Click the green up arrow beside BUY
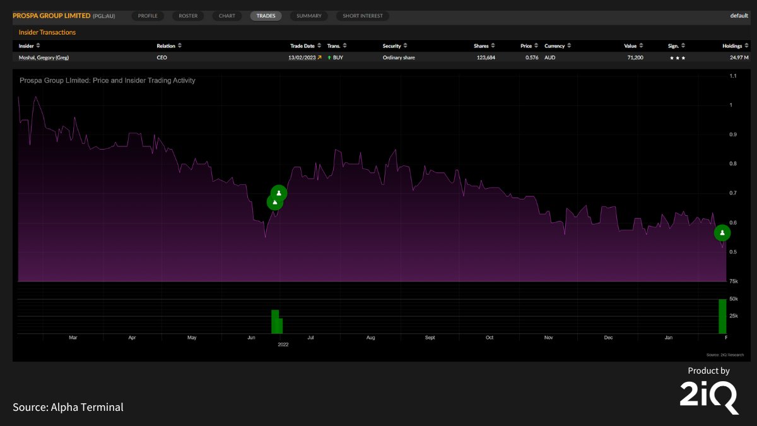Screen dimensions: 757x426 329,57
